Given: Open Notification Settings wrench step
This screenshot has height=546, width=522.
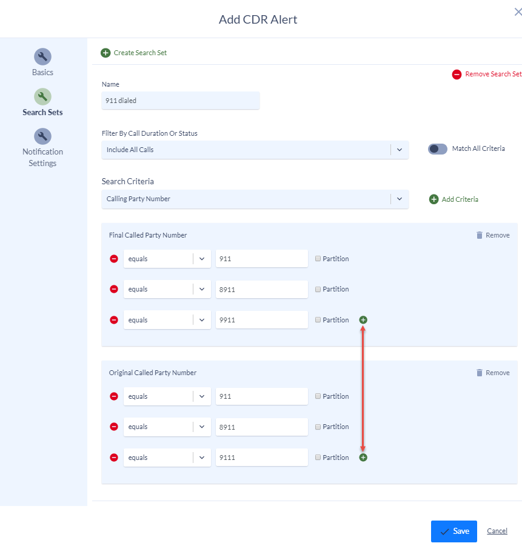Looking at the screenshot, I should pyautogui.click(x=42, y=136).
